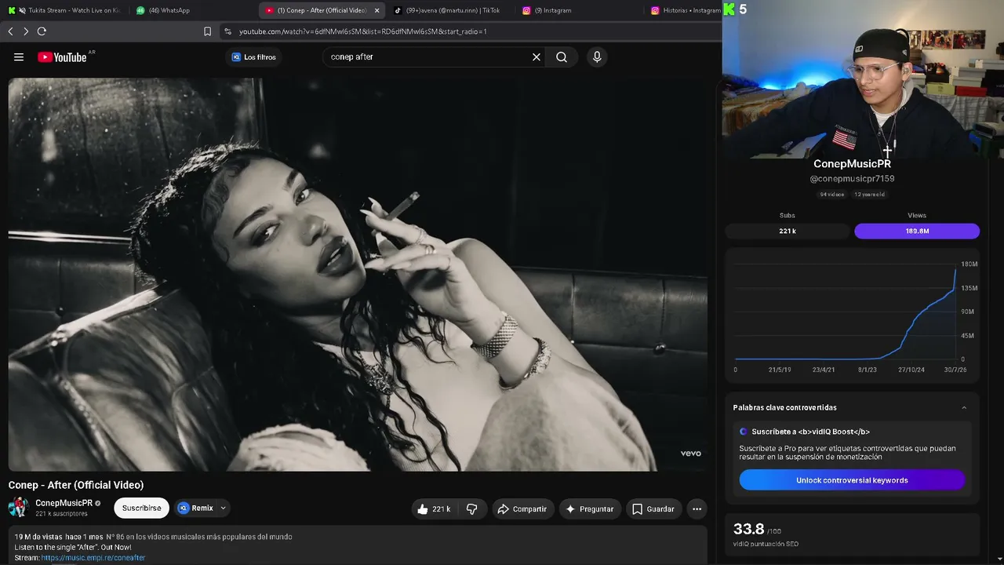
Task: View site information icon in address bar
Action: point(227,31)
